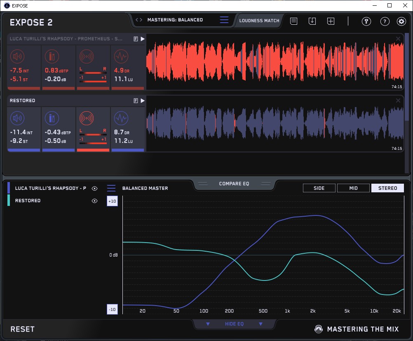This screenshot has height=341, width=413.
Task: Click the 8.7 DR dynamic range reading
Action: tap(122, 132)
